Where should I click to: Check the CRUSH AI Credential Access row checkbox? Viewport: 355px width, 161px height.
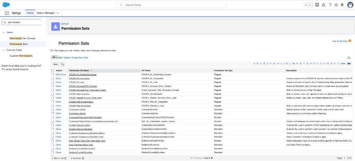pyautogui.click(x=53, y=74)
